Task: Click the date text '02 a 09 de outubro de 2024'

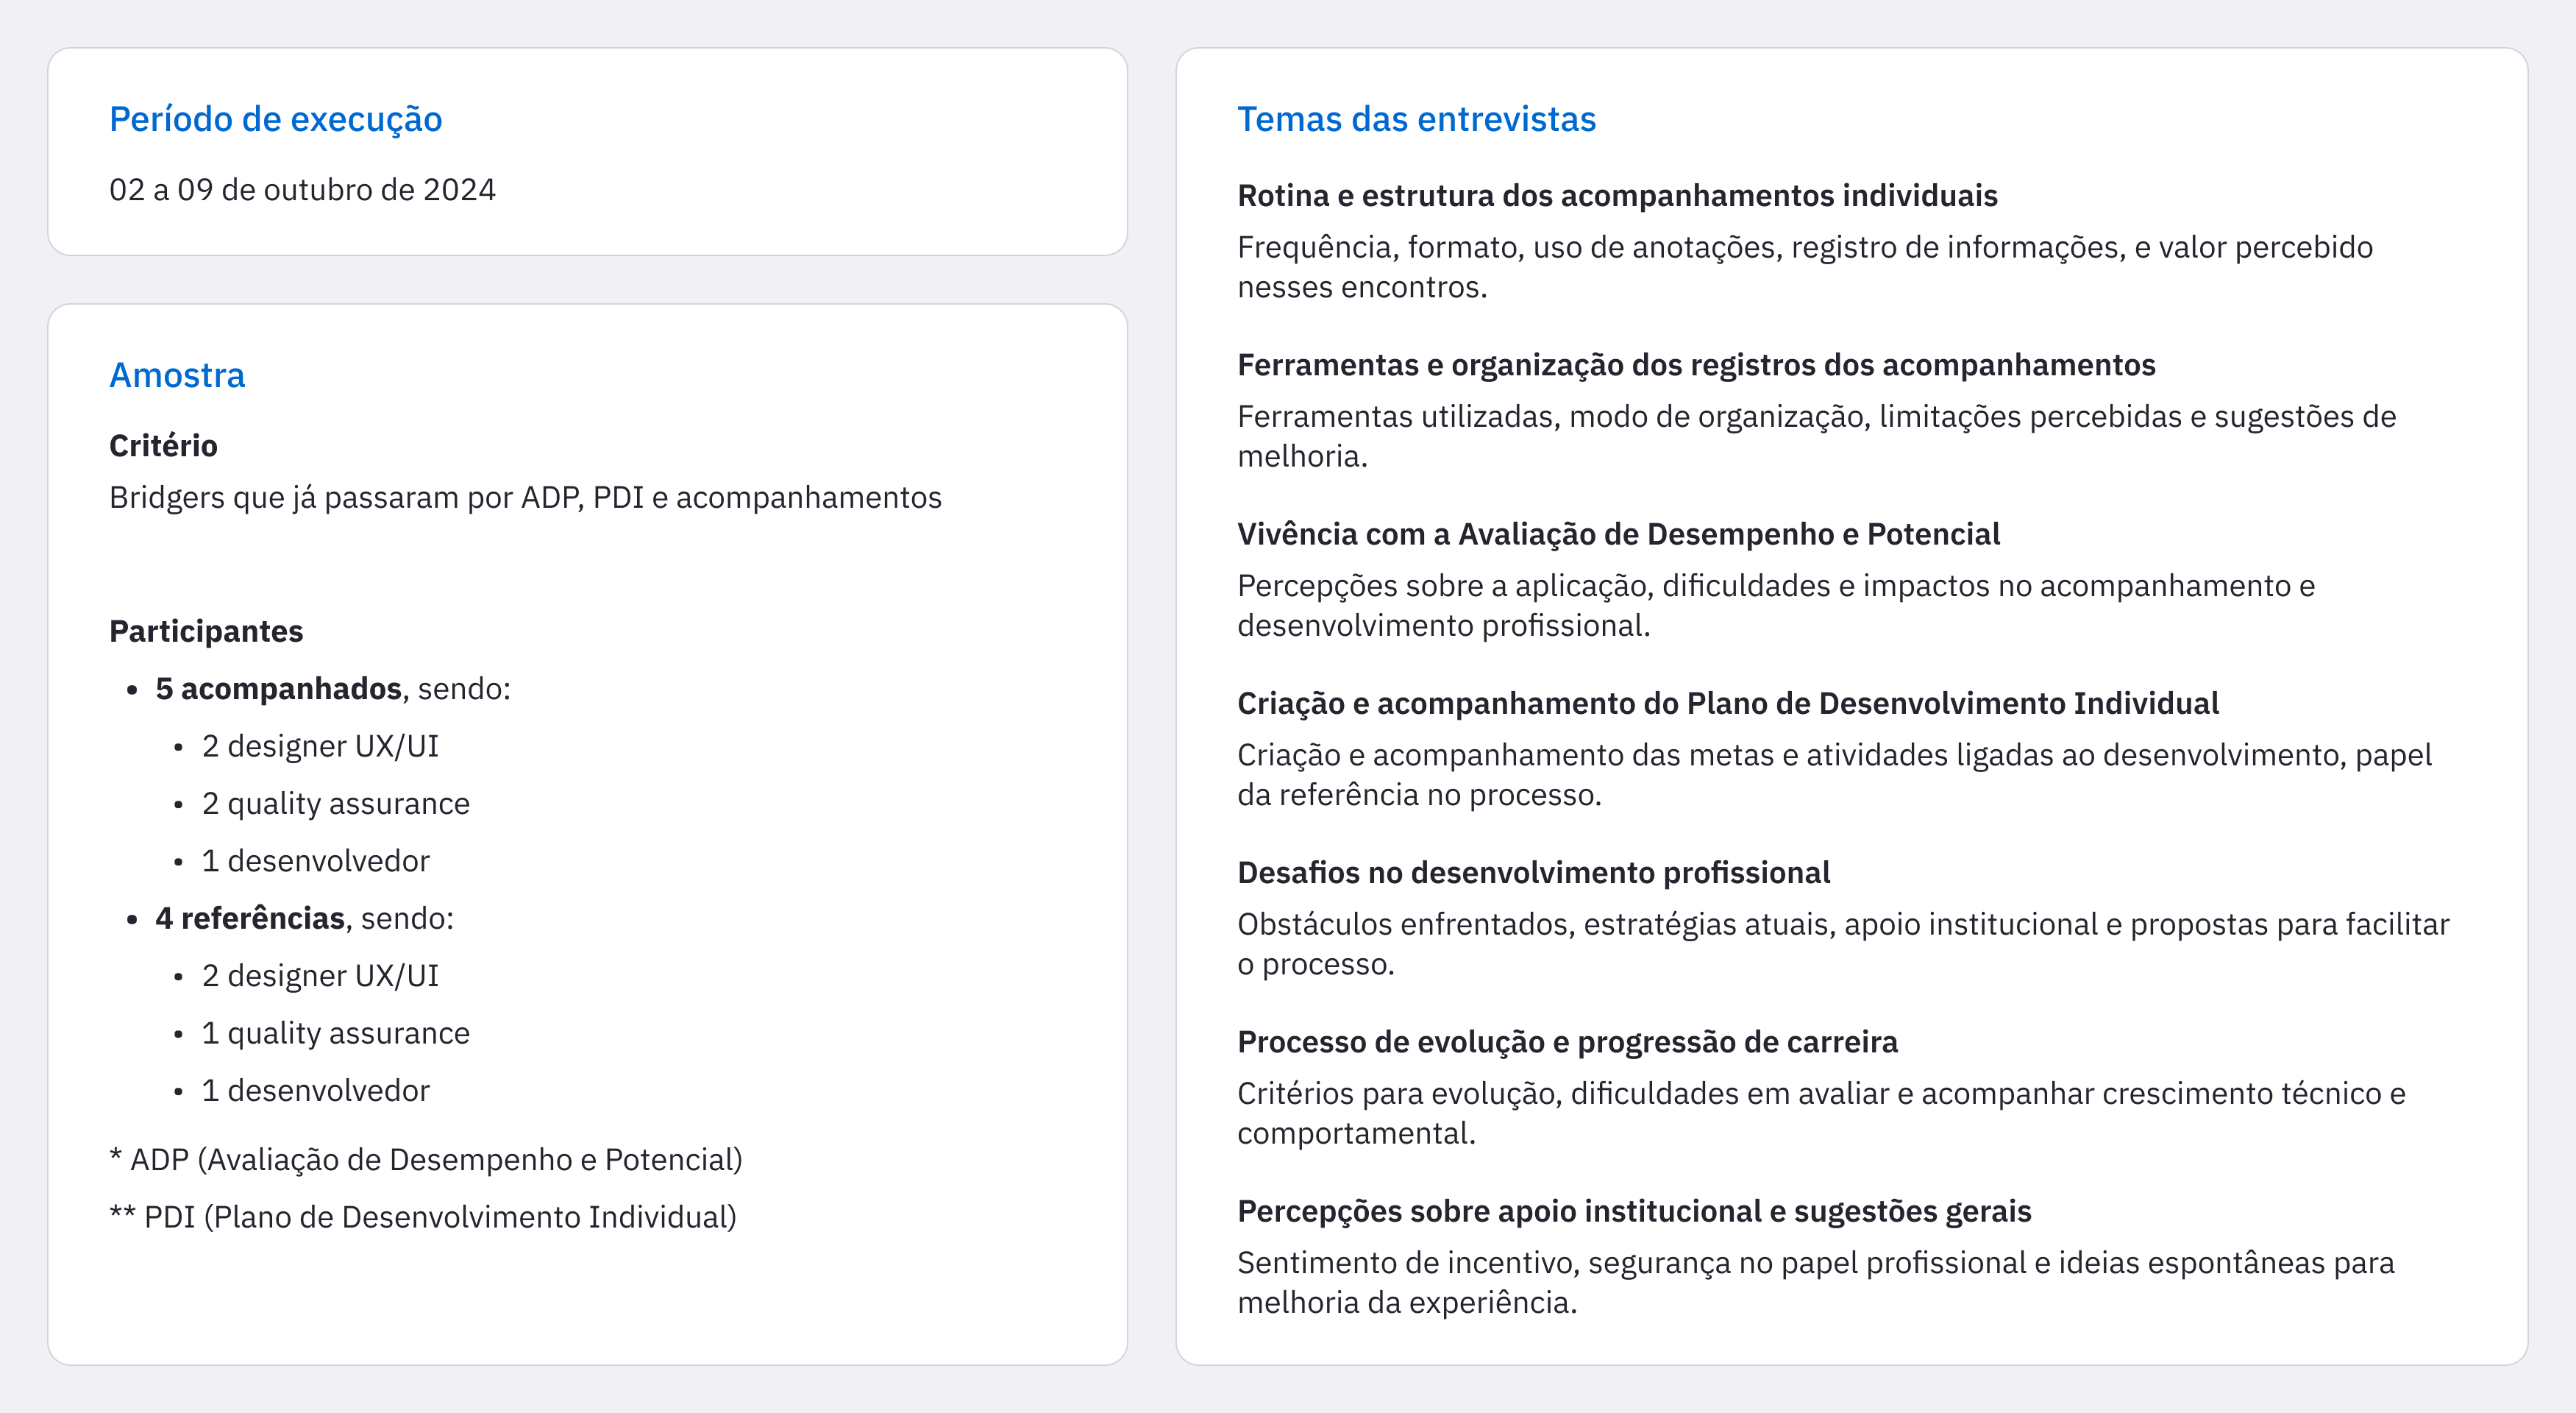Action: click(302, 190)
